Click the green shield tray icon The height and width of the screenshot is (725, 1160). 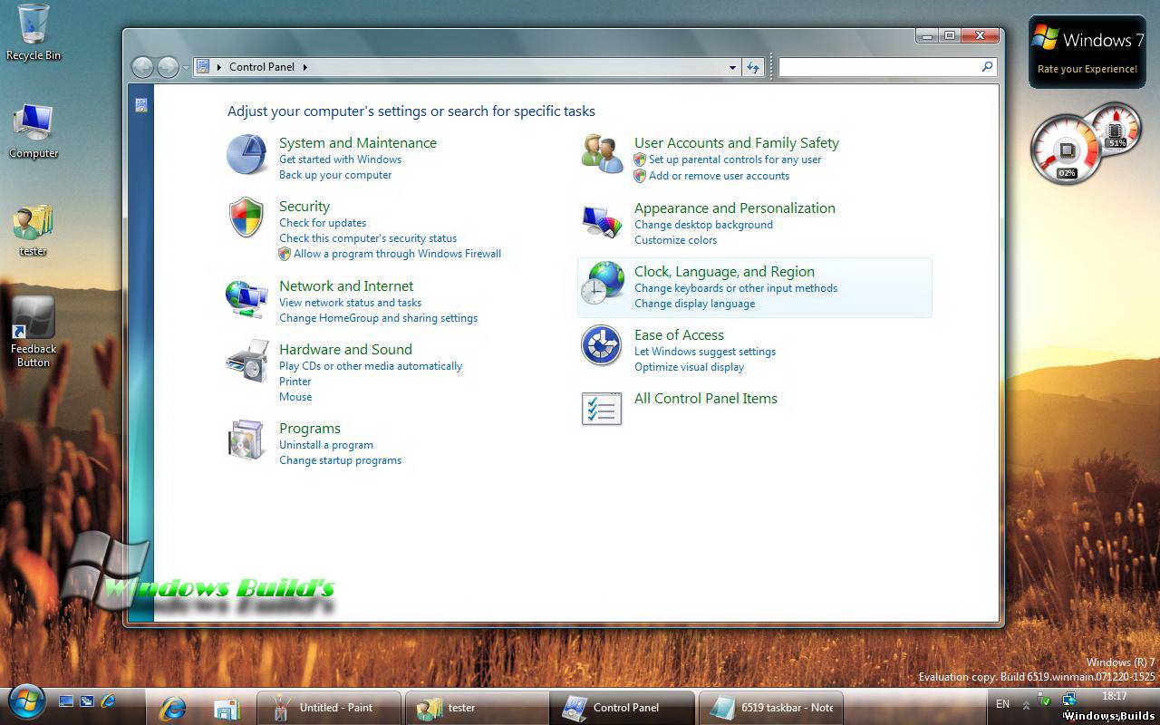1045,701
